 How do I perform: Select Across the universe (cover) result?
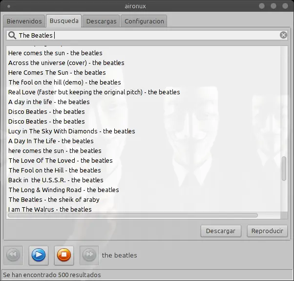66,63
